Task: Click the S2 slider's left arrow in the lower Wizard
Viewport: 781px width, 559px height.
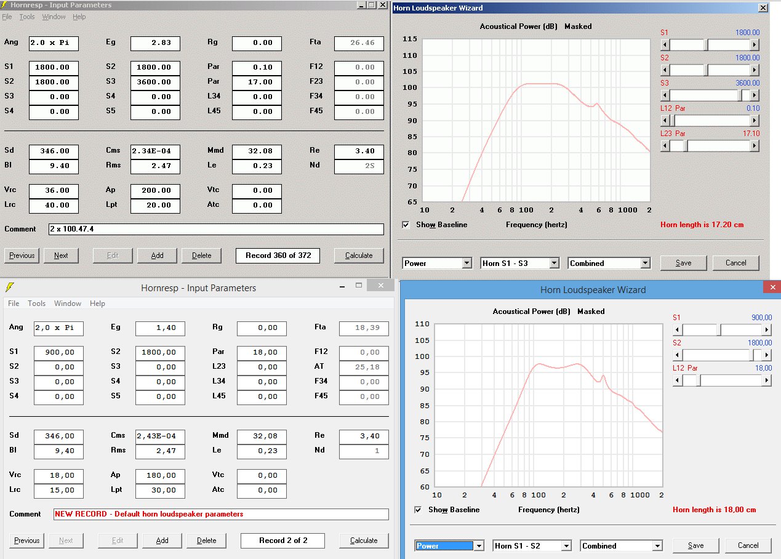Action: pyautogui.click(x=678, y=355)
